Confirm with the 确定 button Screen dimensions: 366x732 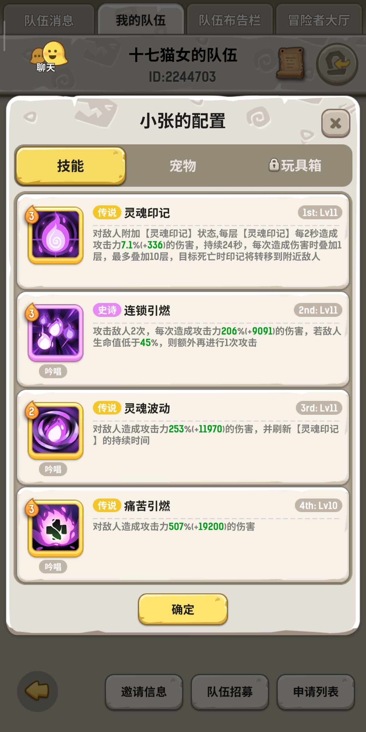click(x=183, y=609)
